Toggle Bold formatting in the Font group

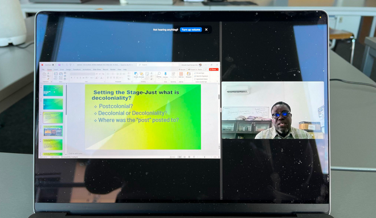coord(71,78)
